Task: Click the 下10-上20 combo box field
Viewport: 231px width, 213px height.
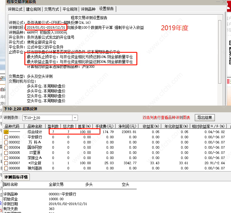Action: click(x=47, y=118)
